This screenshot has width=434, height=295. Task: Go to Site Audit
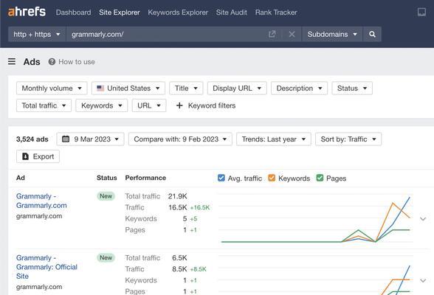[x=232, y=13]
